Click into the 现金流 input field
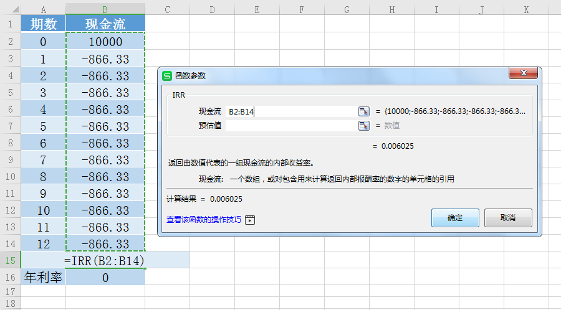 tap(292, 111)
